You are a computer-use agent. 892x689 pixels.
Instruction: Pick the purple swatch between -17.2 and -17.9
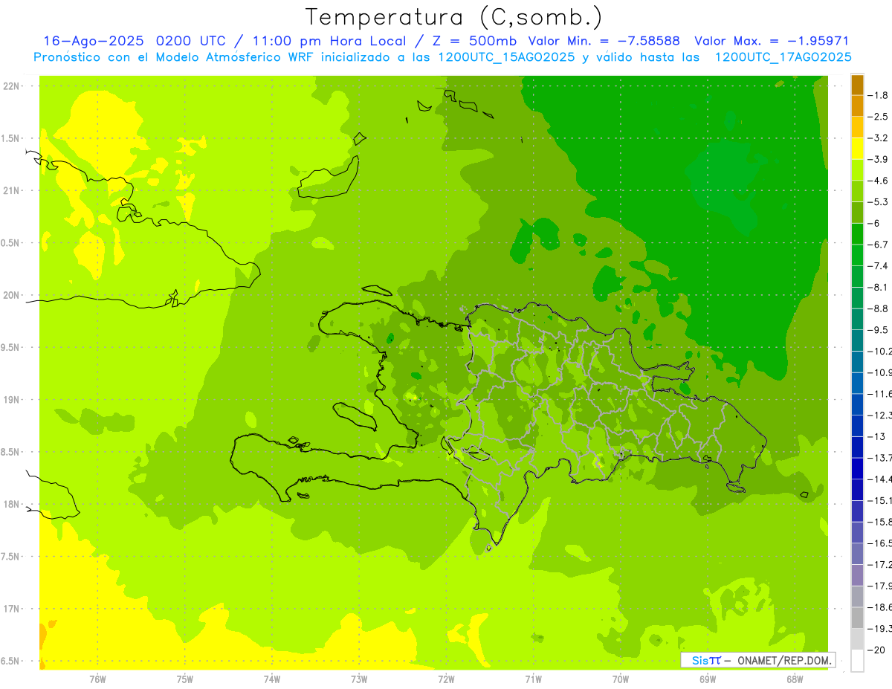pyautogui.click(x=857, y=575)
